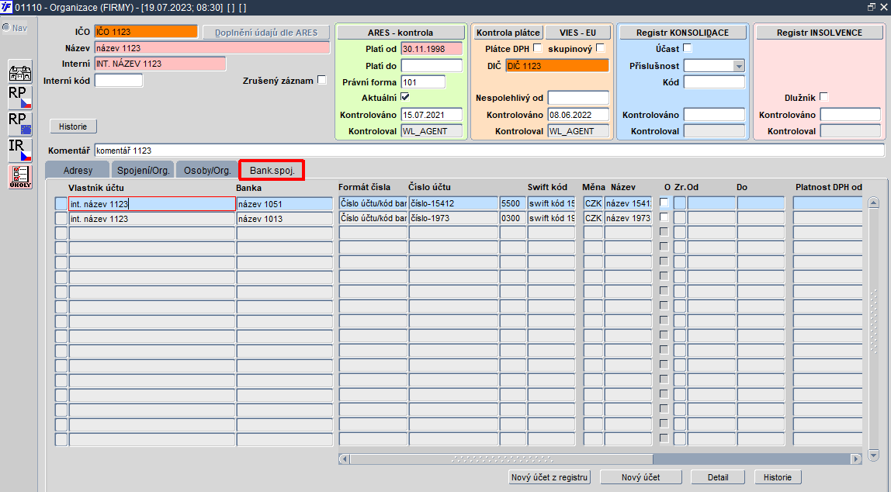The width and height of the screenshot is (891, 492).
Task: Toggle the Dlužník checkbox
Action: pyautogui.click(x=824, y=97)
